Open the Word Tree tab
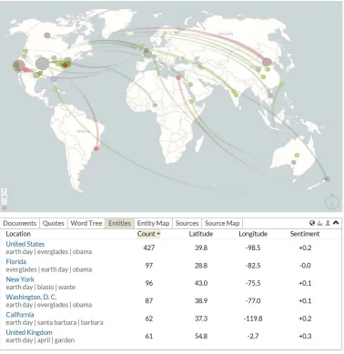This screenshot has width=344, height=354. (x=86, y=223)
